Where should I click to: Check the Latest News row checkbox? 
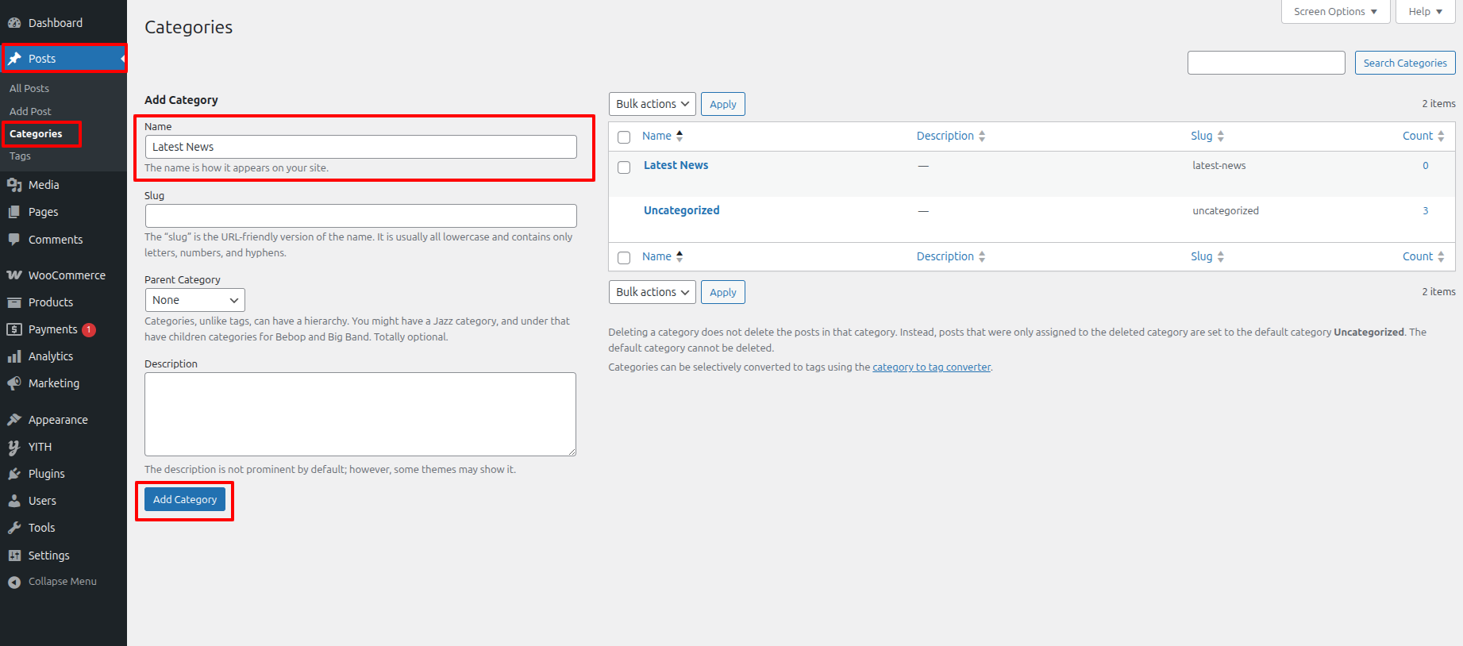pyautogui.click(x=624, y=167)
